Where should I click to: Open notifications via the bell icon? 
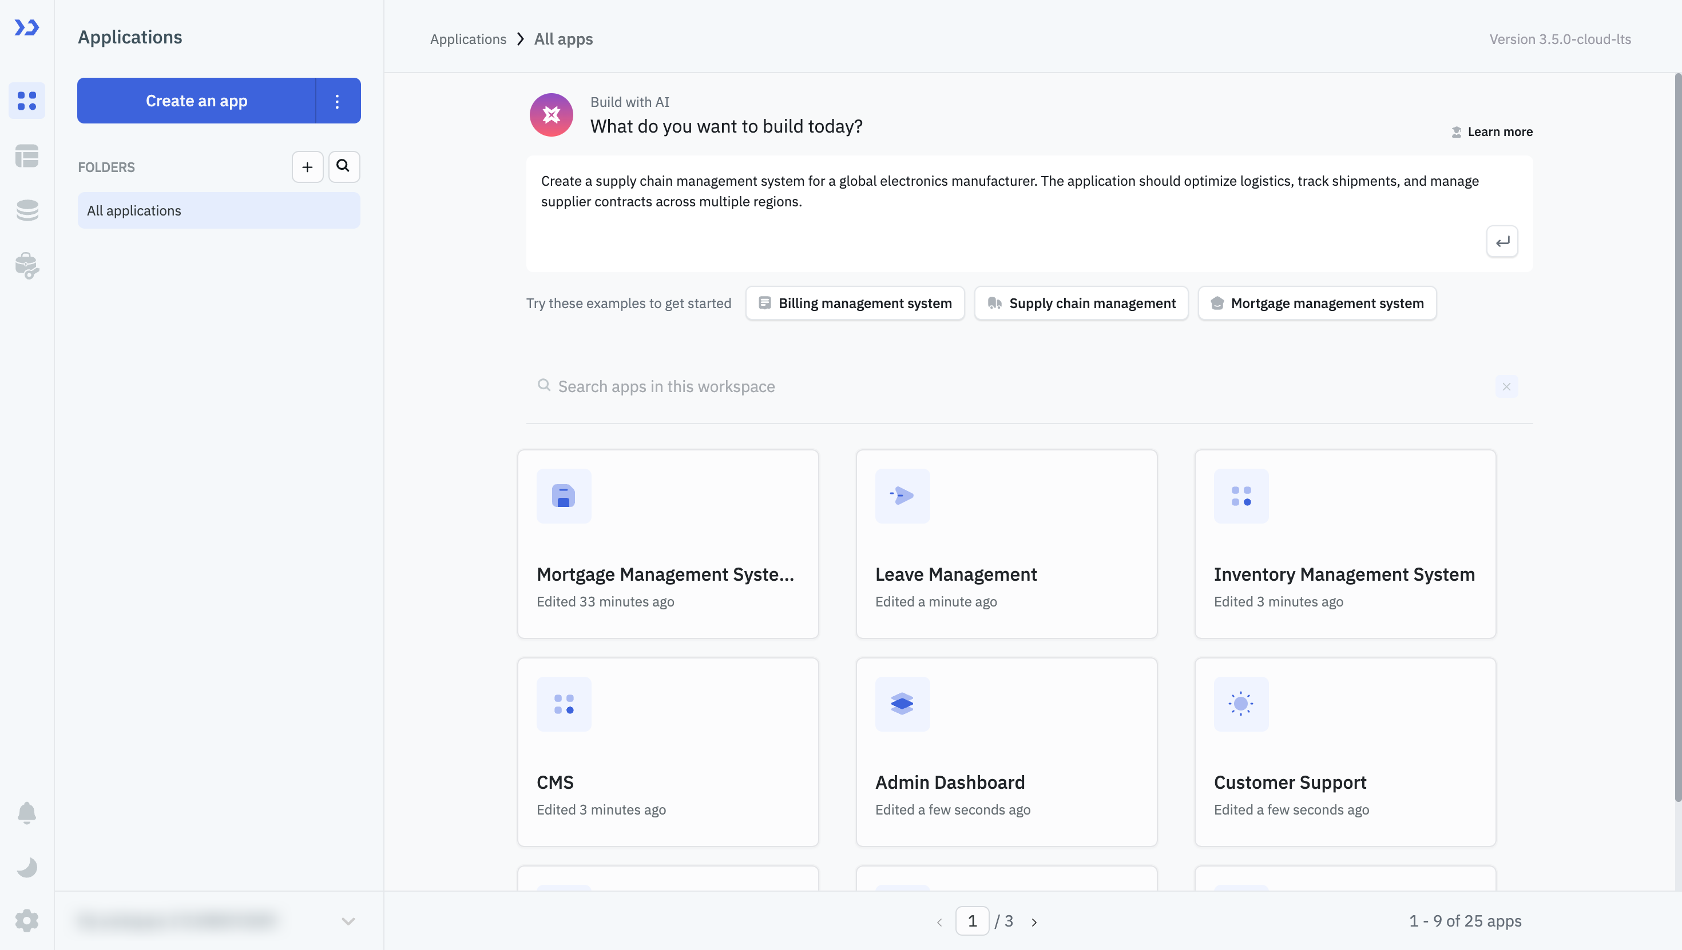(27, 813)
